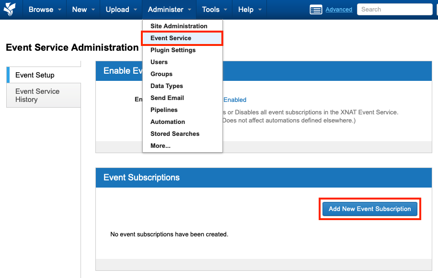438x278 pixels.
Task: Click More... at the menu bottom
Action: coord(161,146)
